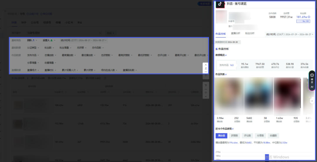Click the 发布作品 163 summary card
The image size is (317, 162).
pos(226,65)
